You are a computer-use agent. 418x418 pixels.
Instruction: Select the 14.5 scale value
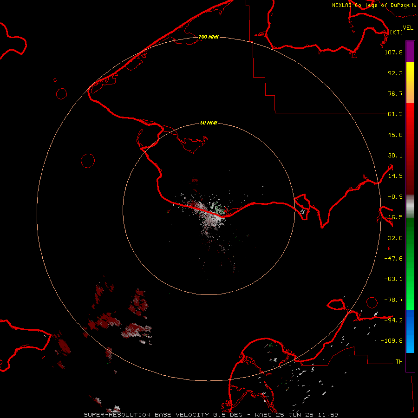[395, 176]
